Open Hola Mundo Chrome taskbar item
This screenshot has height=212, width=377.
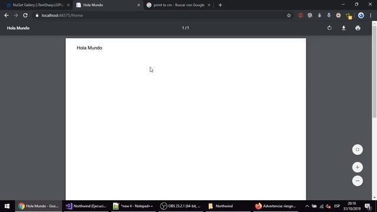pyautogui.click(x=38, y=206)
